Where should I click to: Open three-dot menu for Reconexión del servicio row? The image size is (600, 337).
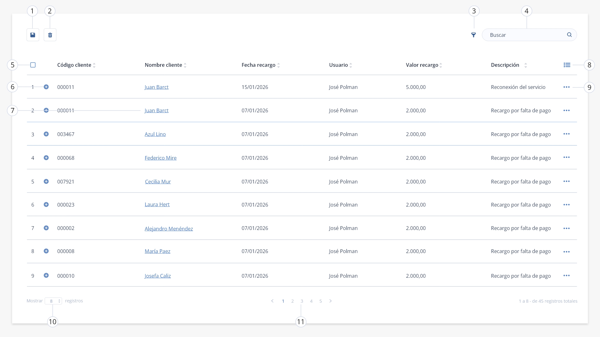coord(567,87)
